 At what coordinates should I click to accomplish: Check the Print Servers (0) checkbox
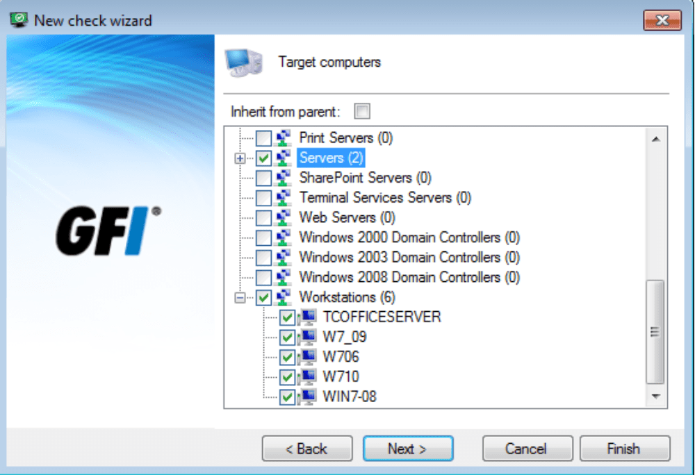click(x=263, y=138)
